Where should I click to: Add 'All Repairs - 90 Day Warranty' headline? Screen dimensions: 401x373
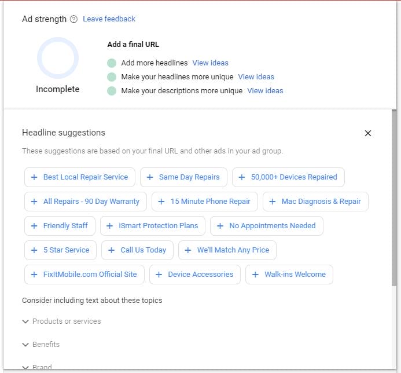coord(86,202)
